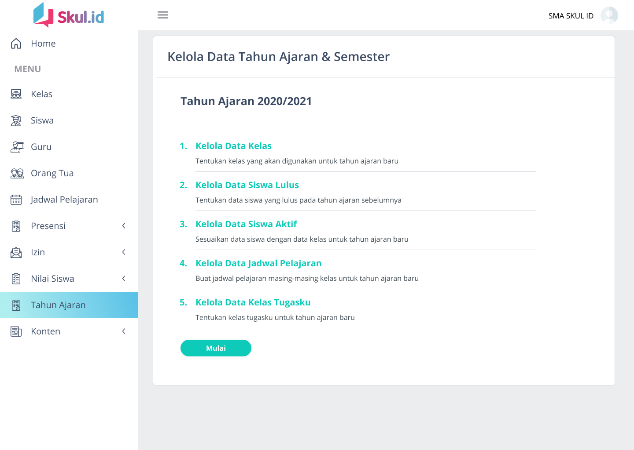Click the Orang Tua parents icon

pos(17,173)
